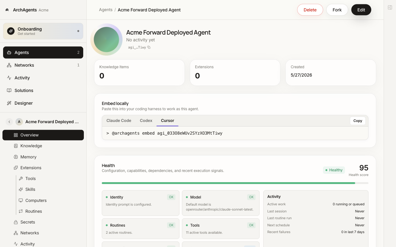Click the Created 5/27/2026 date
Viewport: 396px width, 247px height.
(301, 75)
